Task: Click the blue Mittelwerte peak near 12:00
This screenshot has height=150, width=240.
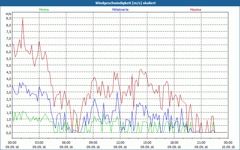Action: click(x=117, y=92)
